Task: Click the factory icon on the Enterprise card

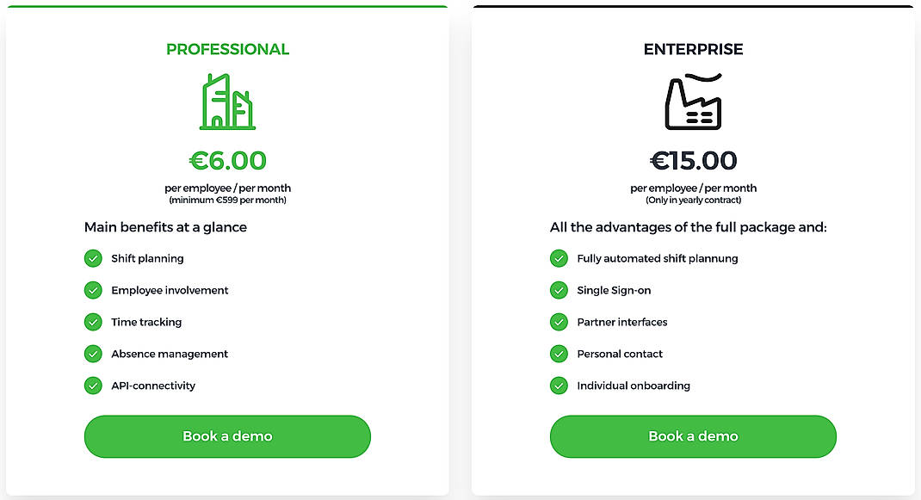Action: point(693,101)
